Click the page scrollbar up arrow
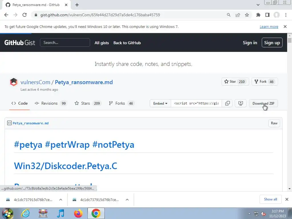Viewport: 292px width, 219px height. pyautogui.click(x=290, y=35)
